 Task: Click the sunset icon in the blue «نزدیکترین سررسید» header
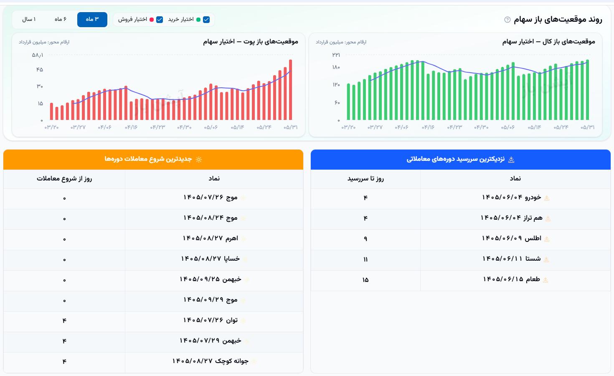[x=511, y=160]
